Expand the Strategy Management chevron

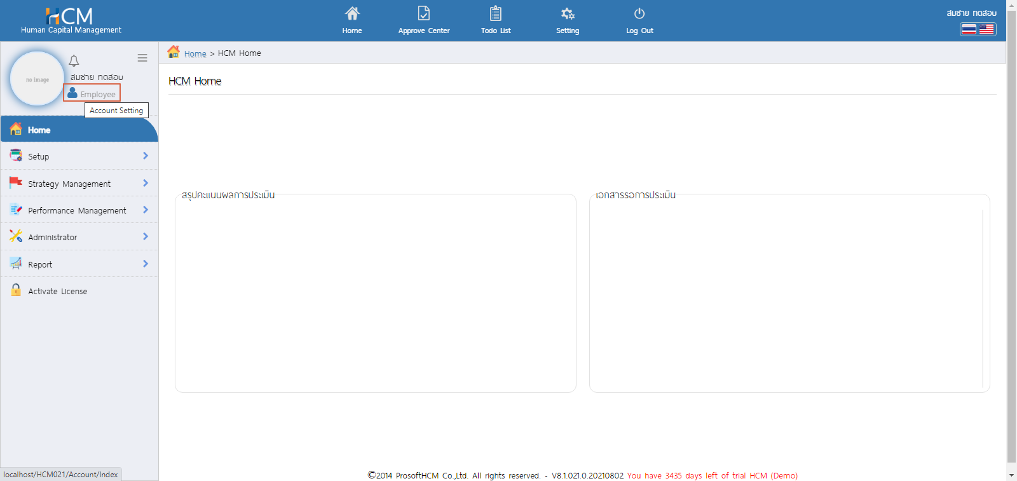146,183
